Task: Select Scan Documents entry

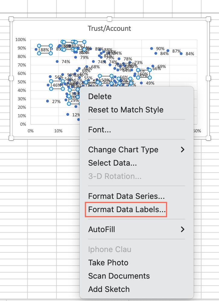Action: pos(119,276)
